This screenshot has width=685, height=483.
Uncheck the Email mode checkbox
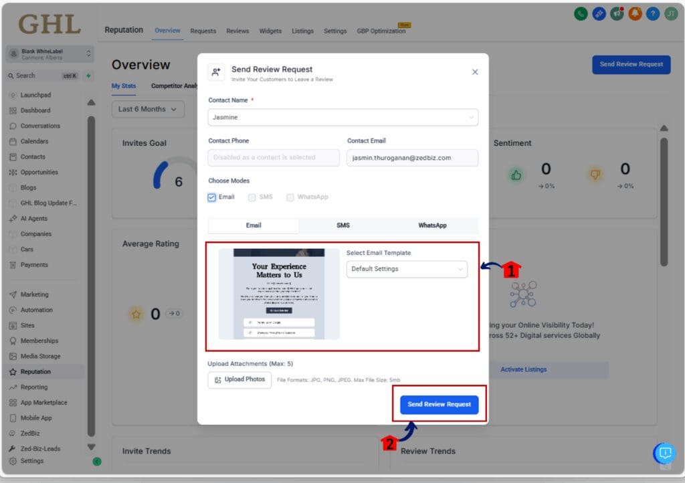pyautogui.click(x=212, y=197)
